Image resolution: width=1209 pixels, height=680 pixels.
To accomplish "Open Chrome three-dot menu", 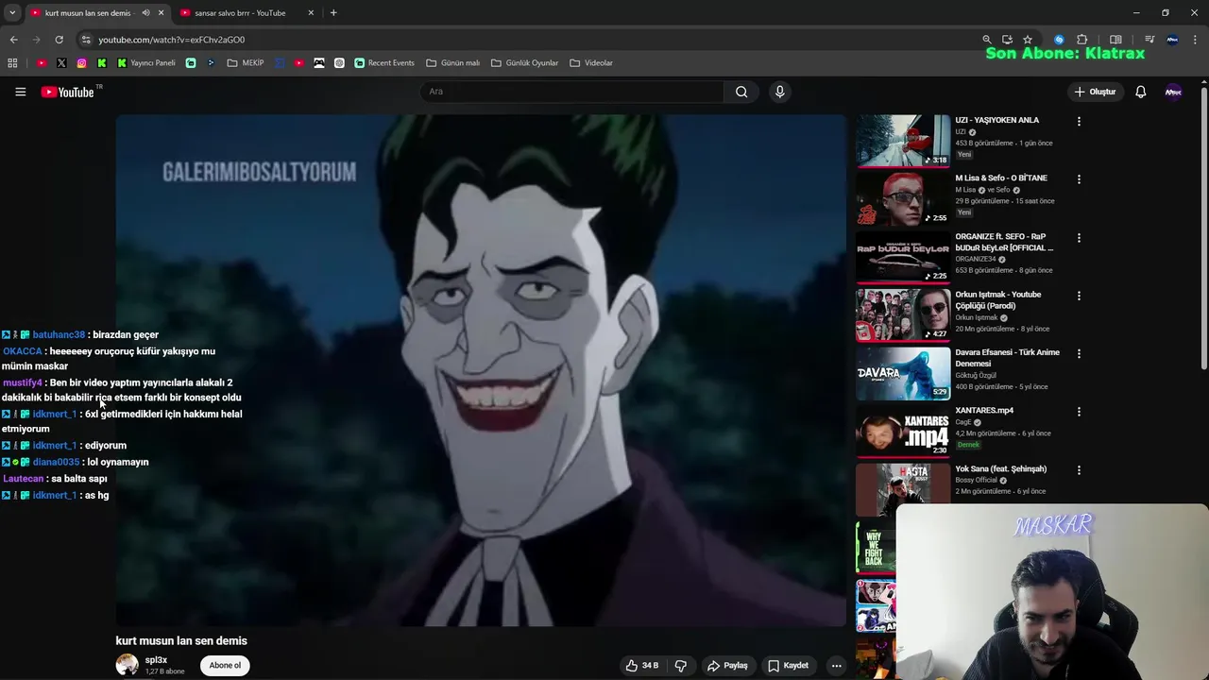I will point(1195,40).
